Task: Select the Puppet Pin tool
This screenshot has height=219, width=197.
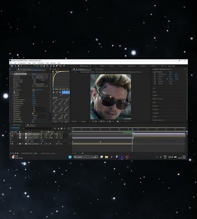Action: click(64, 66)
